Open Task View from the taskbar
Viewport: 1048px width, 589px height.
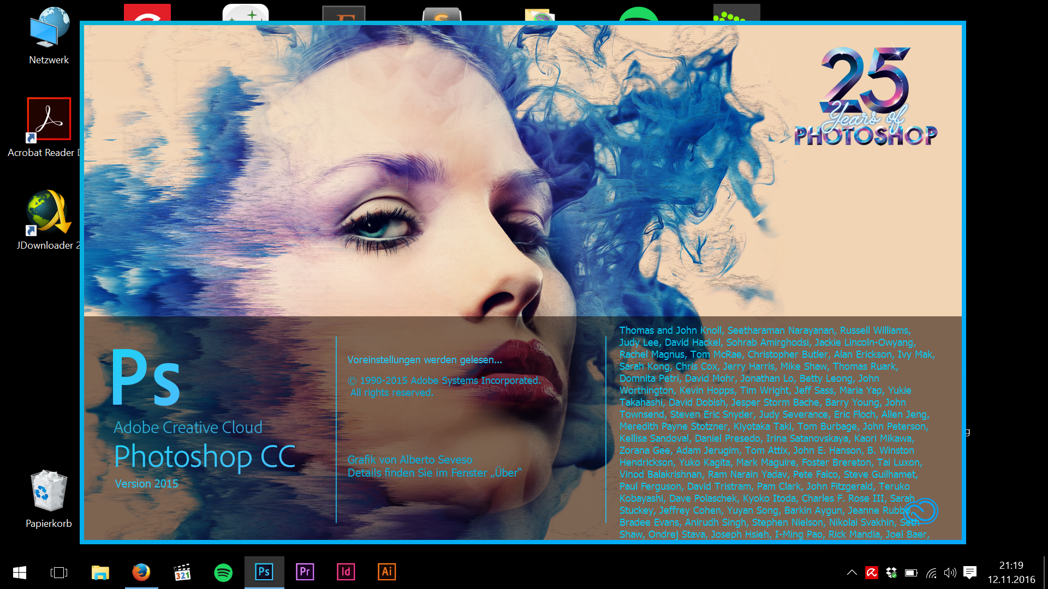(x=59, y=573)
